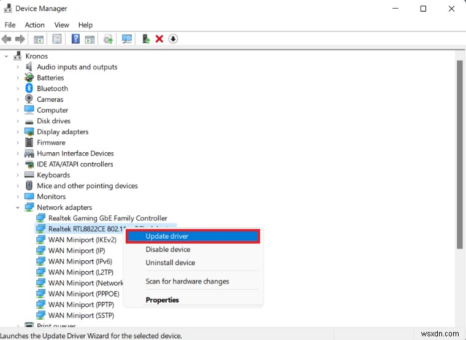The width and height of the screenshot is (466, 340).
Task: Click the Forward arrow toolbar icon
Action: [20, 39]
